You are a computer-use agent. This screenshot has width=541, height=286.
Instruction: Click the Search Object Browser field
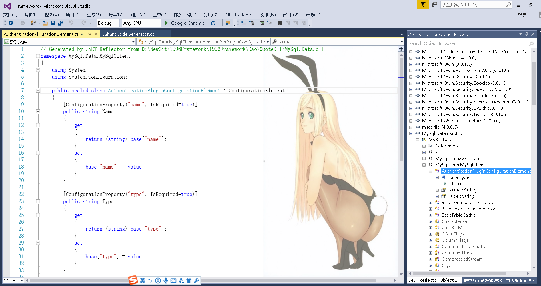point(468,43)
